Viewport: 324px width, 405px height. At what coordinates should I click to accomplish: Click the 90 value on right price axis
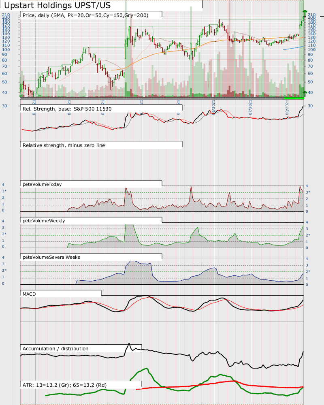310,55
